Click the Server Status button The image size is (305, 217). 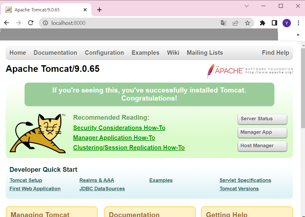click(262, 119)
